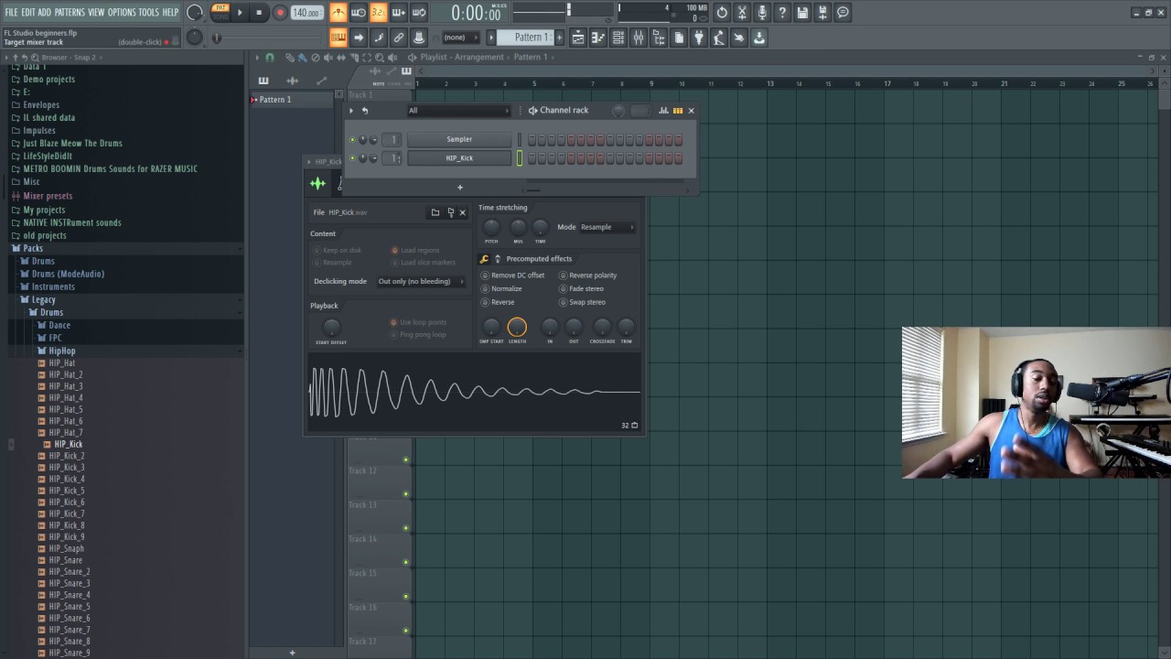
Task: Click the tempo field showing 140
Action: click(306, 13)
